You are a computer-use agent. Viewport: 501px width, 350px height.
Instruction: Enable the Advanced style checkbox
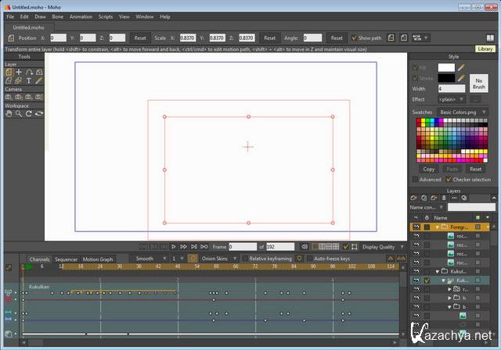(416, 179)
